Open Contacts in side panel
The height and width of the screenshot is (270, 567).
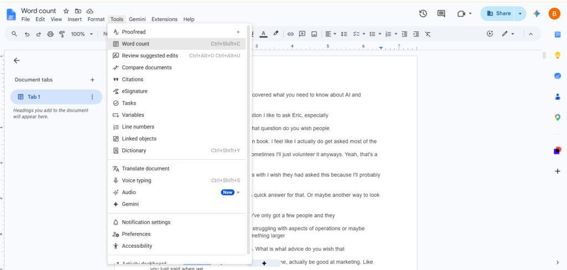[x=557, y=96]
